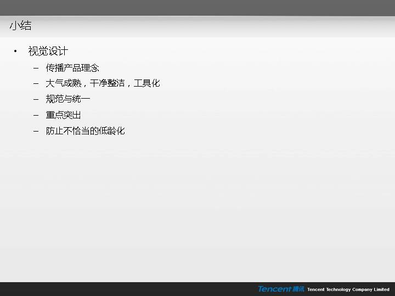Screen dimensions: 395x296
Task: Click the Tencent Technology Company Limited text
Action: (348, 289)
